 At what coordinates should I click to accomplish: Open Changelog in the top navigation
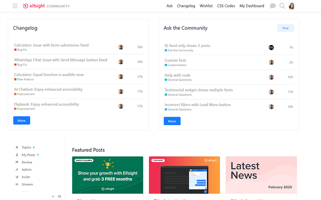pos(186,6)
